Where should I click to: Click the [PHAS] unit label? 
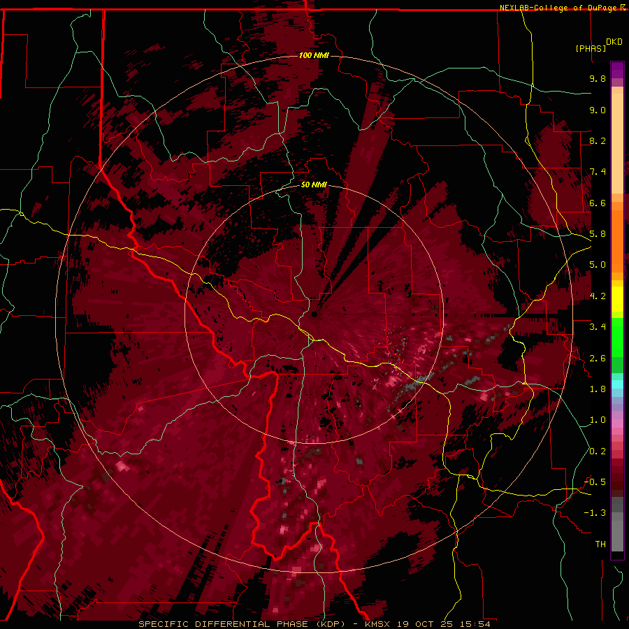[x=591, y=48]
